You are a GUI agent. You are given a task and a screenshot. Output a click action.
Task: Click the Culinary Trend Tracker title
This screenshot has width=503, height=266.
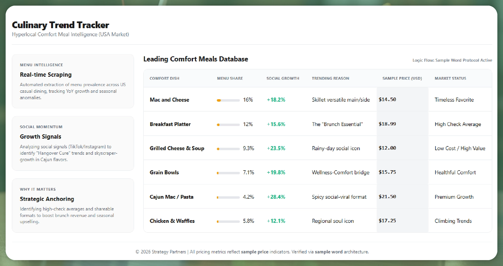(60, 25)
